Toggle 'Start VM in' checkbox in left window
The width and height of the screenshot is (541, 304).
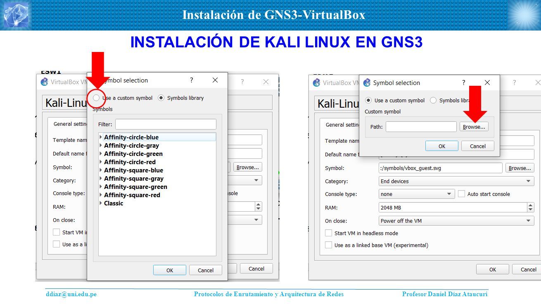click(x=57, y=232)
